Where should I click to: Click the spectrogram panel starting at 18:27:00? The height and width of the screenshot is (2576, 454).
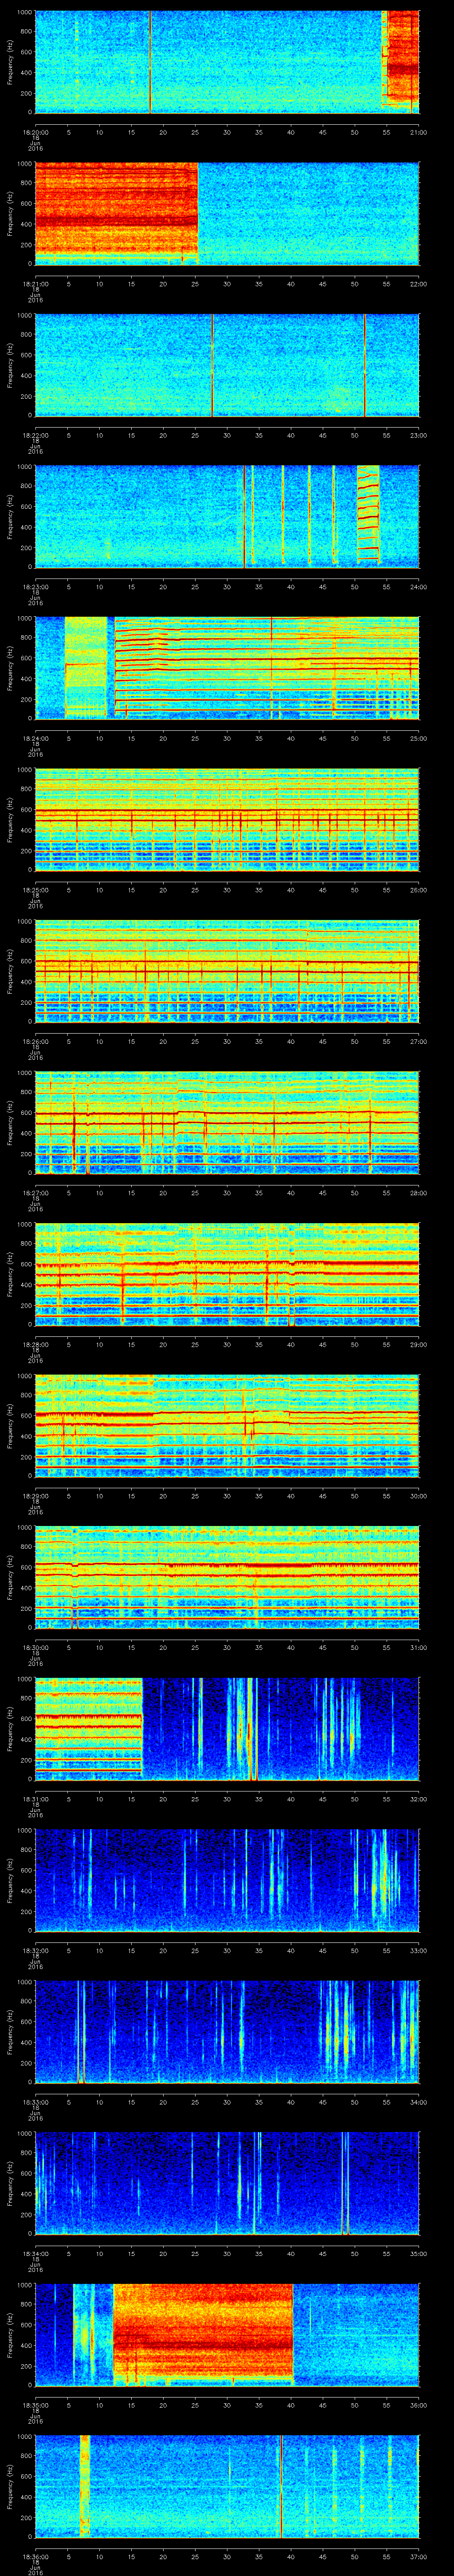[227, 1123]
